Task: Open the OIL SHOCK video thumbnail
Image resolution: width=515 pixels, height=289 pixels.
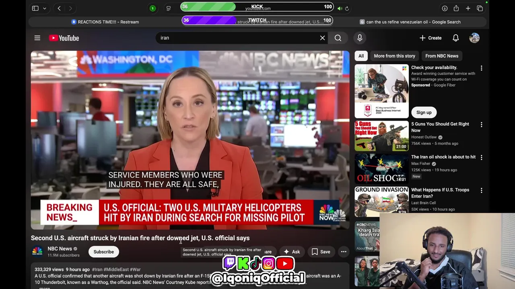Action: (381, 169)
